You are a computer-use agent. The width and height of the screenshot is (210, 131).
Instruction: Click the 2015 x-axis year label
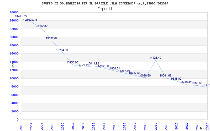point(114,126)
